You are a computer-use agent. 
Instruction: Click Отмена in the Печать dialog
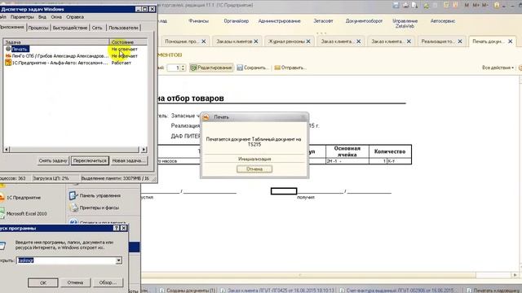click(254, 169)
